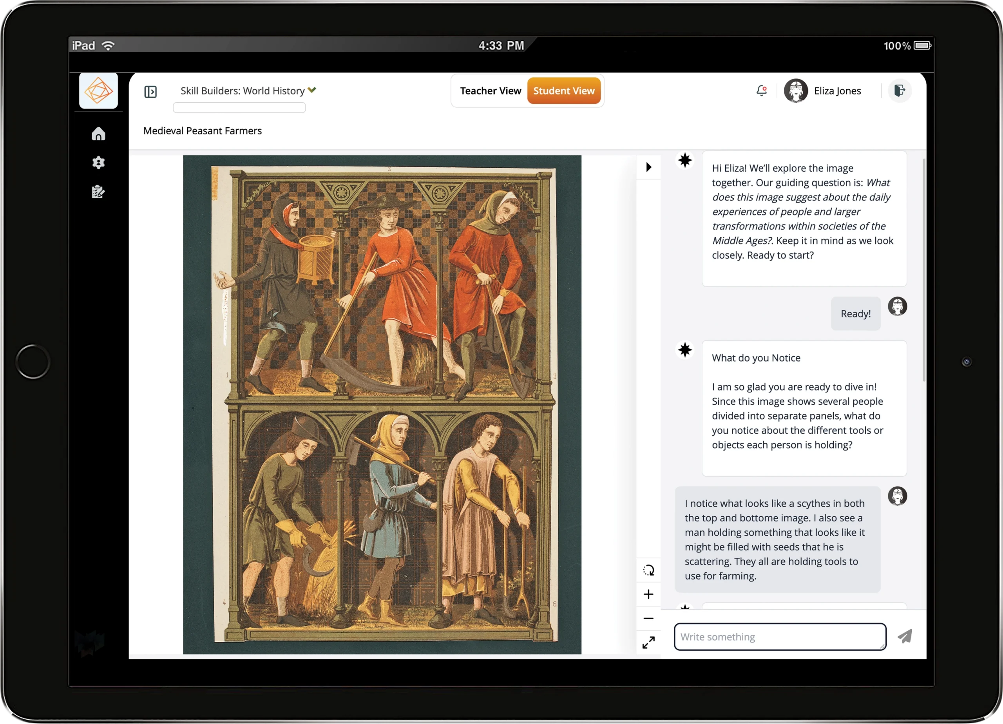
Task: Click the progress bar under the course title
Action: (239, 107)
